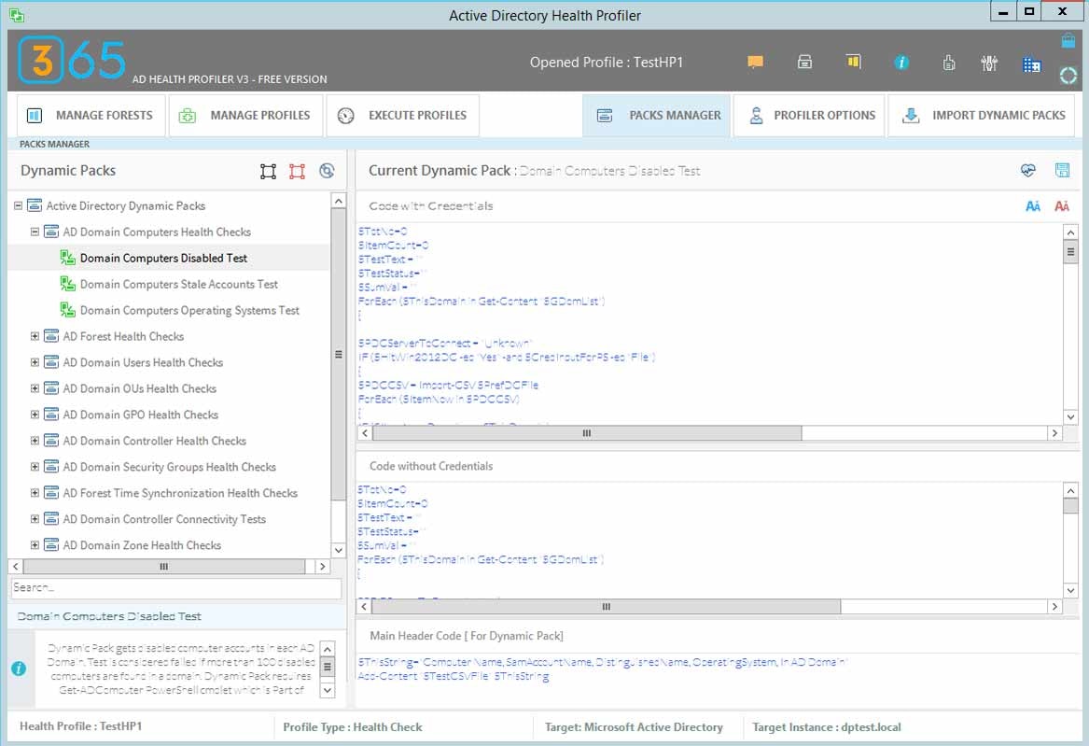Click Target: Microsoft Active Directory status
Screen dimensions: 1089x746
point(634,727)
